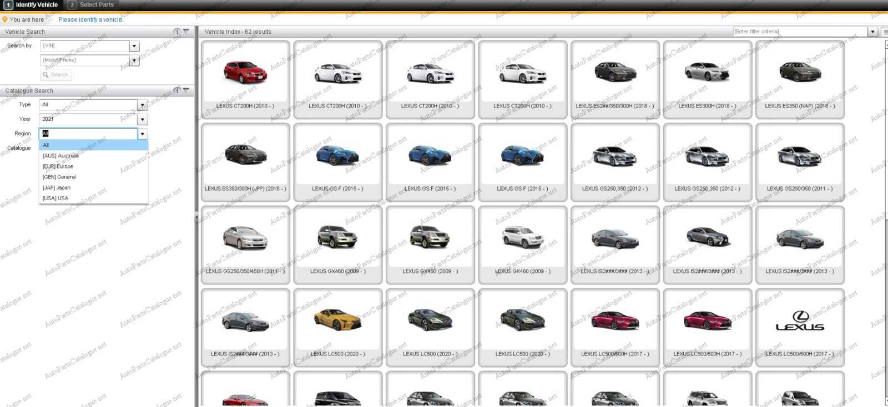The width and height of the screenshot is (888, 407).
Task: Open the VIN search-by dropdown arrow
Action: (134, 46)
